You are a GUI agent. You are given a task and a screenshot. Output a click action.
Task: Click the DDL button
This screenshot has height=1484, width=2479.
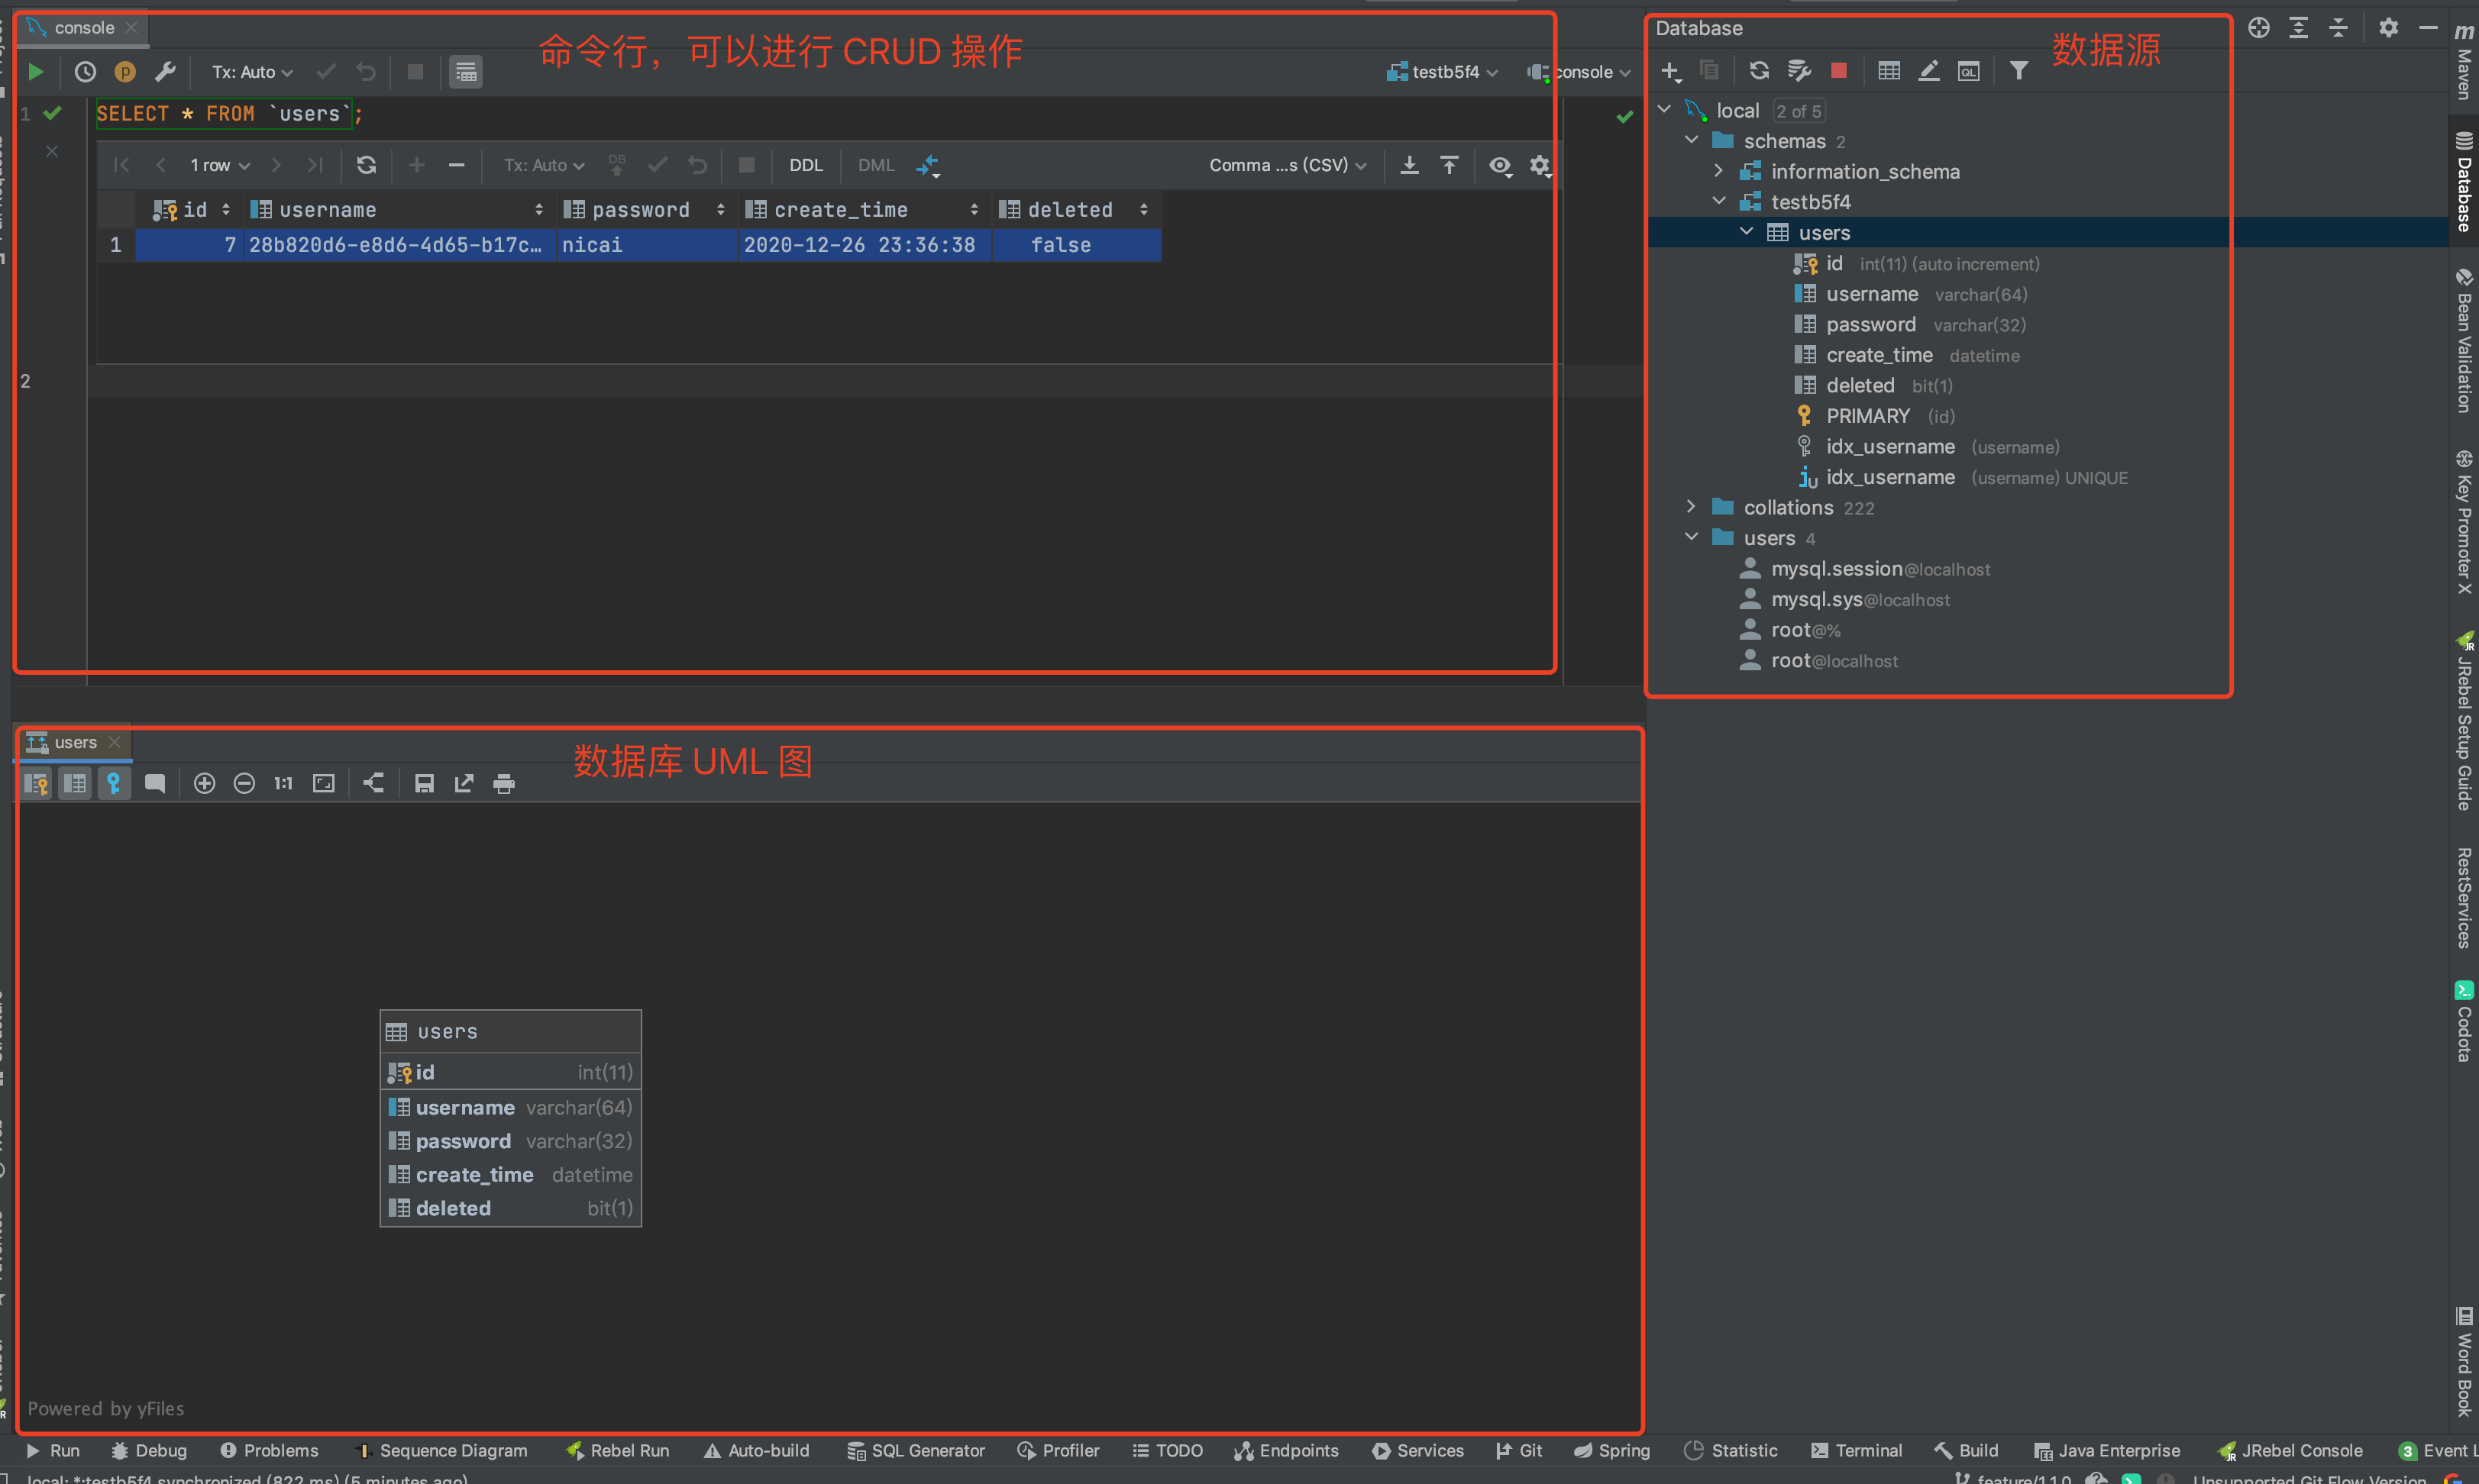(805, 165)
